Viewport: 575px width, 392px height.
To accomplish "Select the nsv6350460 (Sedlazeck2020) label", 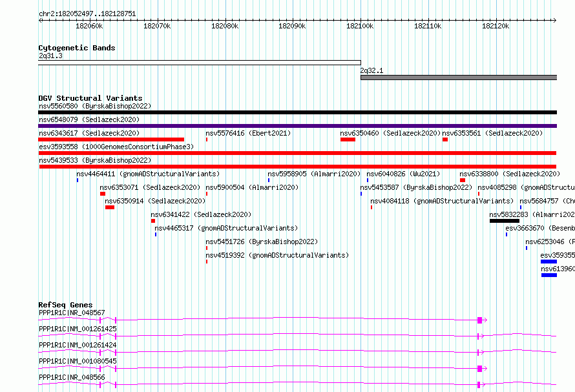I will pos(390,133).
